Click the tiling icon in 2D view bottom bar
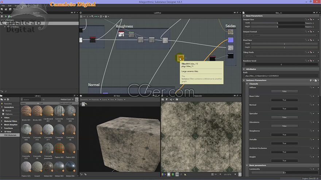This screenshot has height=180, width=321. [x=169, y=175]
